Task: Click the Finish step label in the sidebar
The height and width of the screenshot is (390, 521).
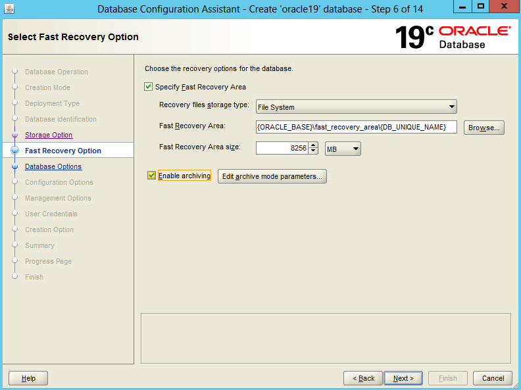Action: (34, 277)
